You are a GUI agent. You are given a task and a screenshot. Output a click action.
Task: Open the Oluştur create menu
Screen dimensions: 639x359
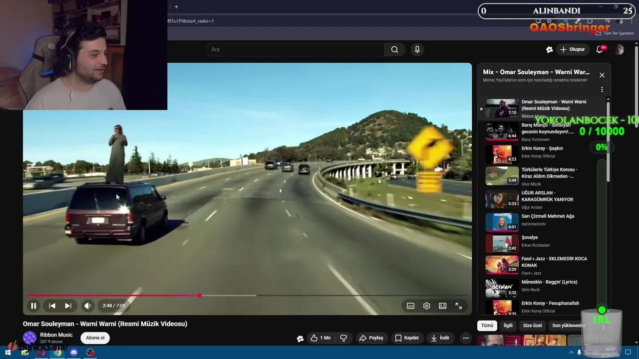click(573, 49)
